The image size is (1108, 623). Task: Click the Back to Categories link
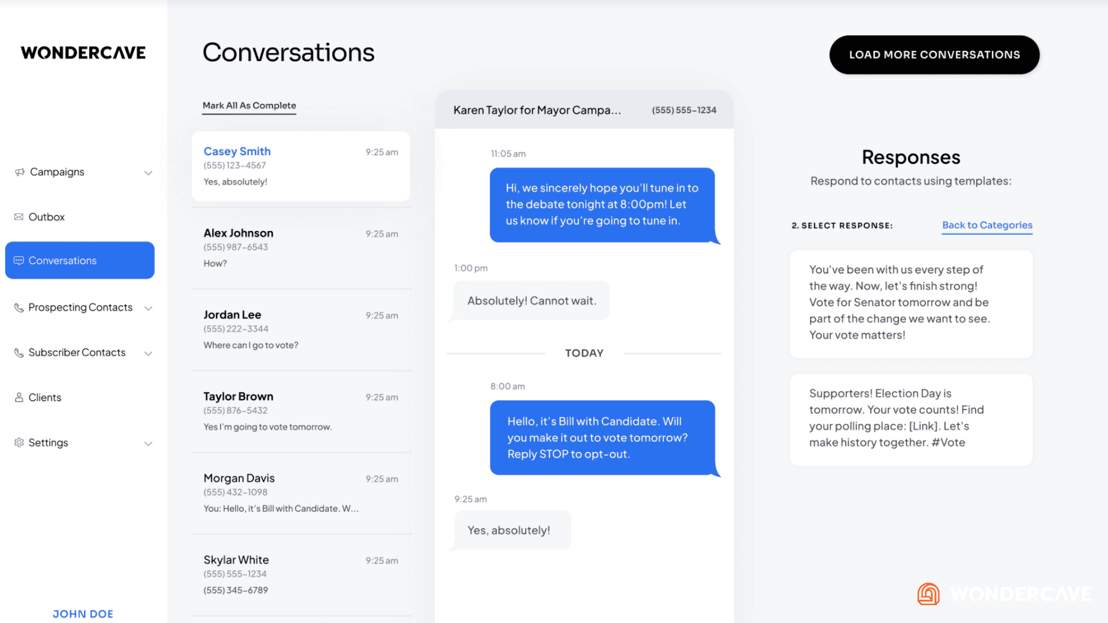[x=987, y=225]
